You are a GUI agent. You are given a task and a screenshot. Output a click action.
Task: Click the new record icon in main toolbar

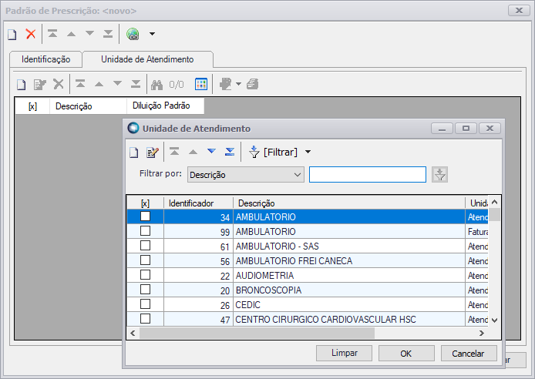12,34
